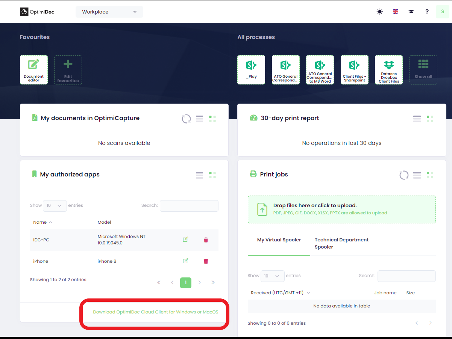Delete the IDC-PC authorized app
Image resolution: width=452 pixels, height=339 pixels.
206,240
